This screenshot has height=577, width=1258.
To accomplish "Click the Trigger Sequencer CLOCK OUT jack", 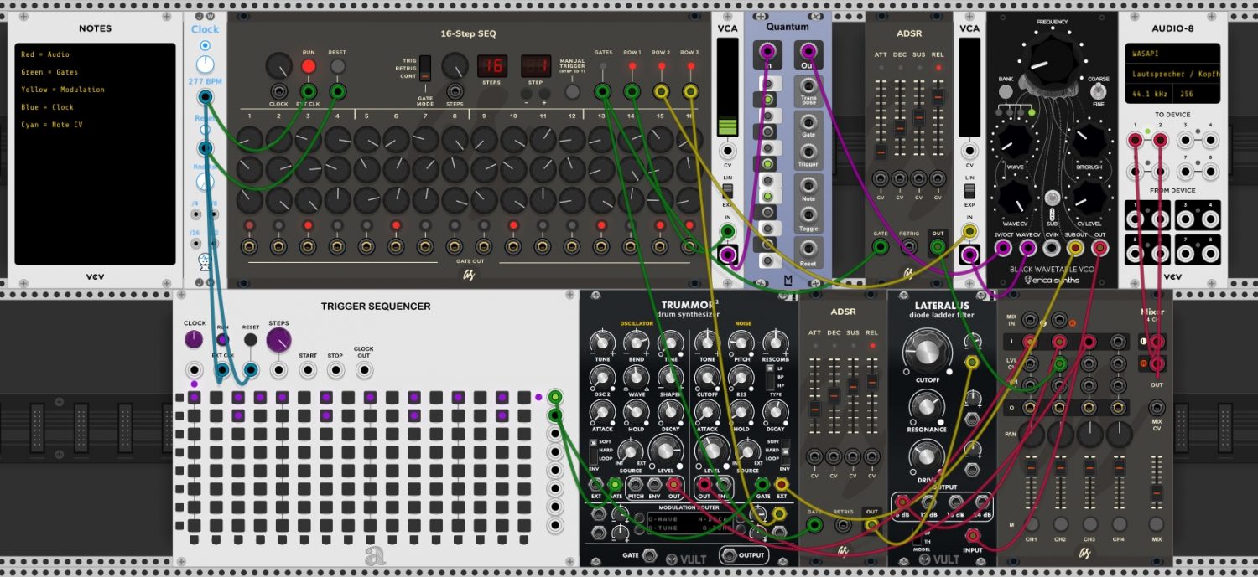I will (363, 370).
